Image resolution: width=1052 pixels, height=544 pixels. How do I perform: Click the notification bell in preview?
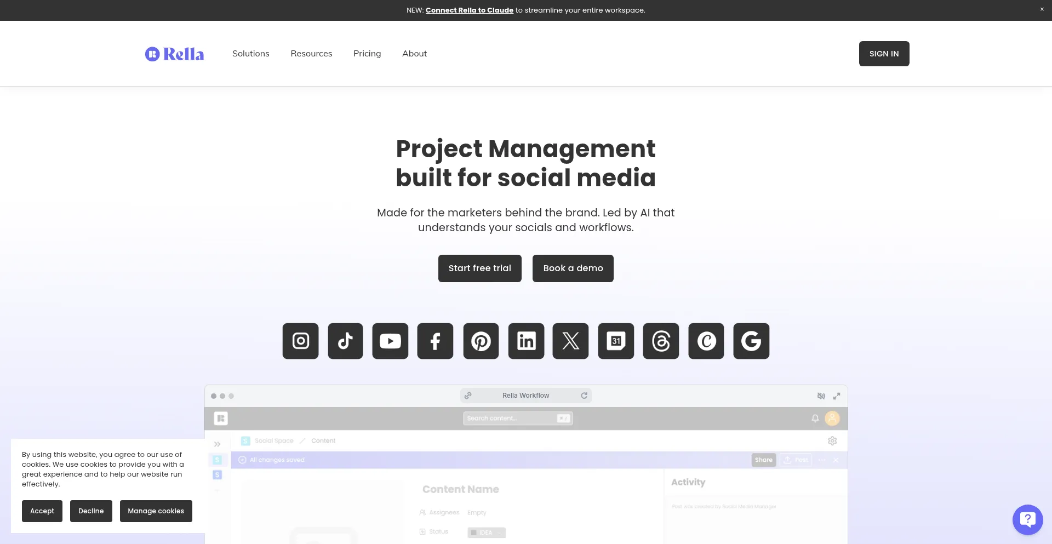click(815, 419)
